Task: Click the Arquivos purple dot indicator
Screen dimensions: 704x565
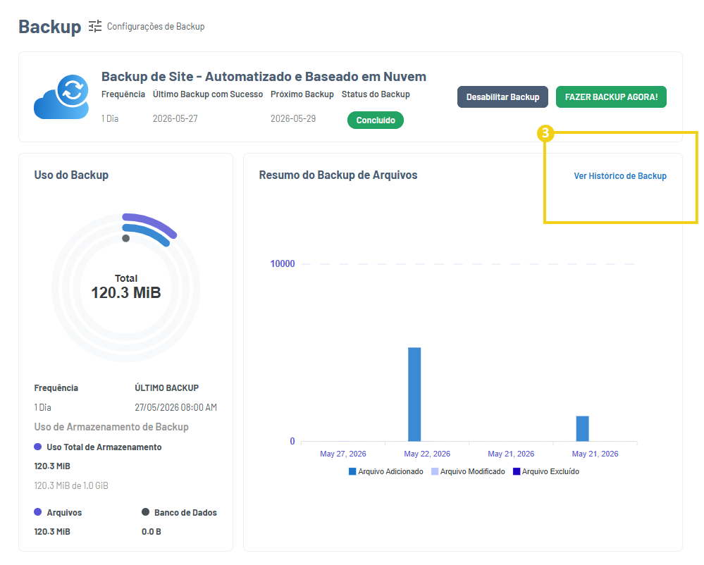Action: (38, 512)
